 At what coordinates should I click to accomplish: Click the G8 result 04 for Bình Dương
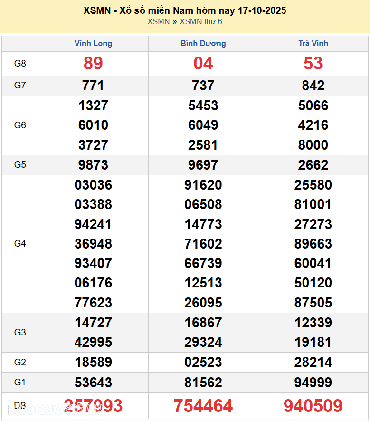pos(203,63)
